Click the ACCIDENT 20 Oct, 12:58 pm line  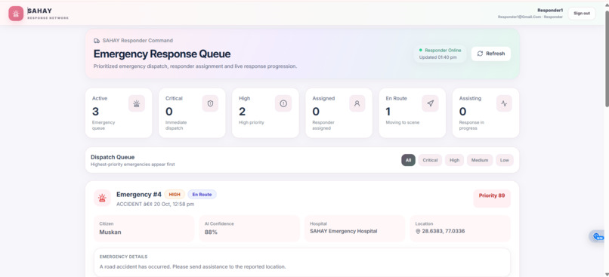coord(156,204)
